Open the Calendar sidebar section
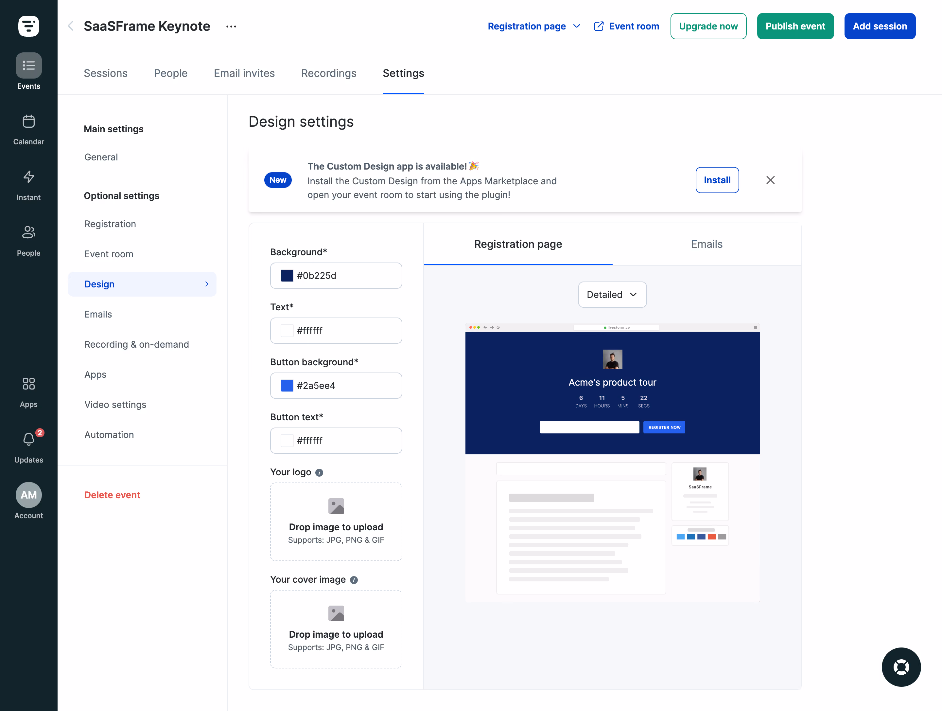The image size is (942, 711). pos(28,130)
